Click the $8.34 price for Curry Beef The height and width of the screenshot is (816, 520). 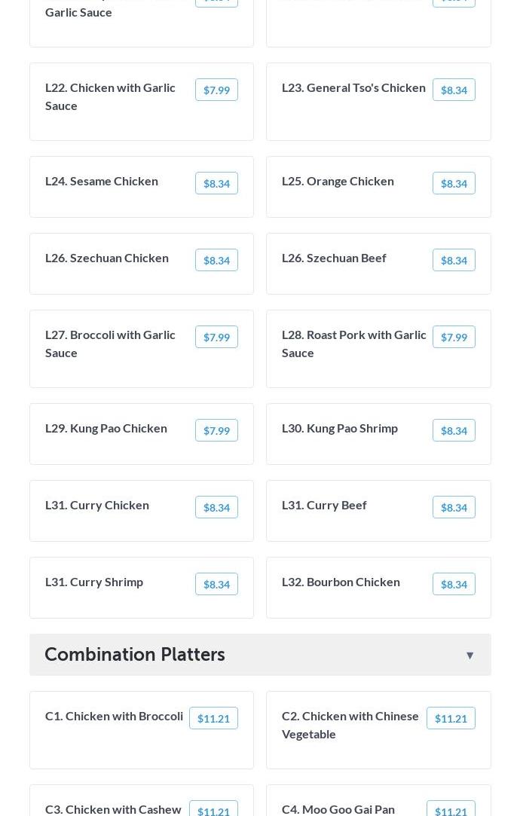click(454, 508)
